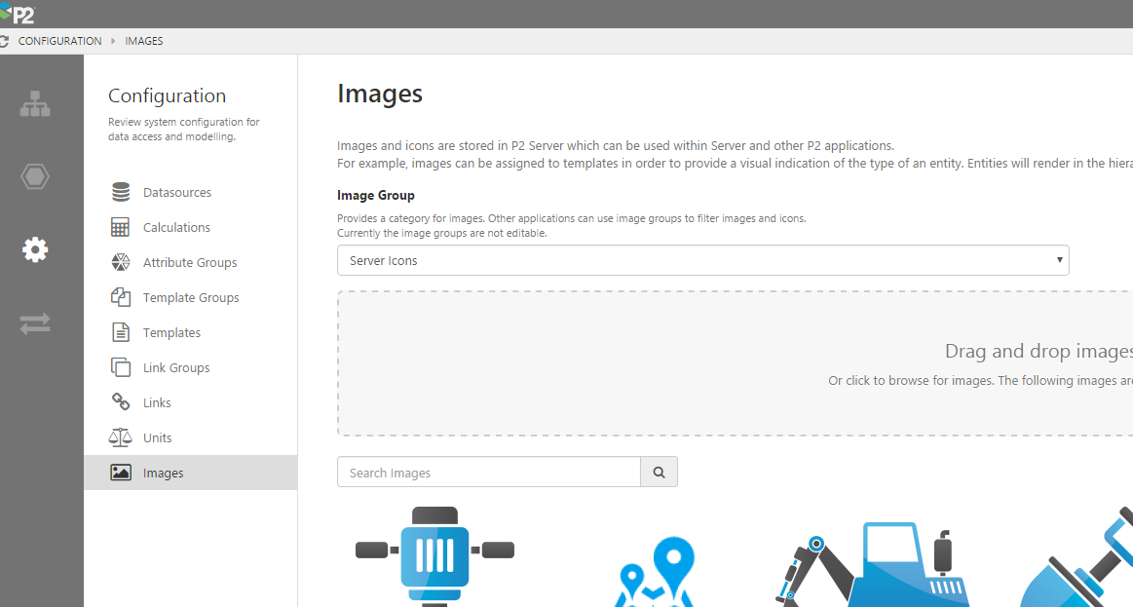This screenshot has height=607, width=1133.
Task: Click the magnifier search button
Action: [x=659, y=473]
